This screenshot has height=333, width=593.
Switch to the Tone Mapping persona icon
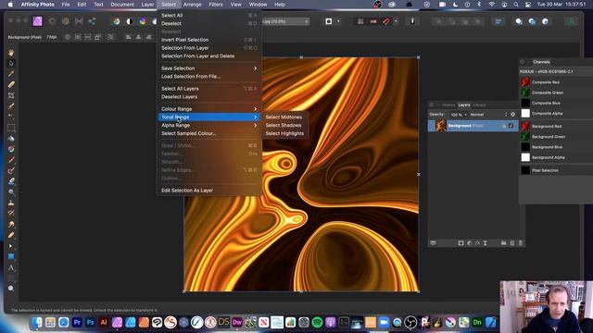tap(79, 21)
